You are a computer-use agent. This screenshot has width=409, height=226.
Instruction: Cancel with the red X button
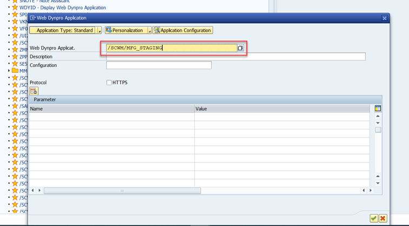click(382, 218)
